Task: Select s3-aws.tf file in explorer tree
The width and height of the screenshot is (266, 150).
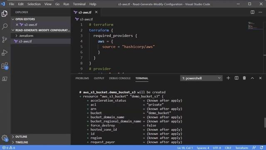Action: [41, 41]
